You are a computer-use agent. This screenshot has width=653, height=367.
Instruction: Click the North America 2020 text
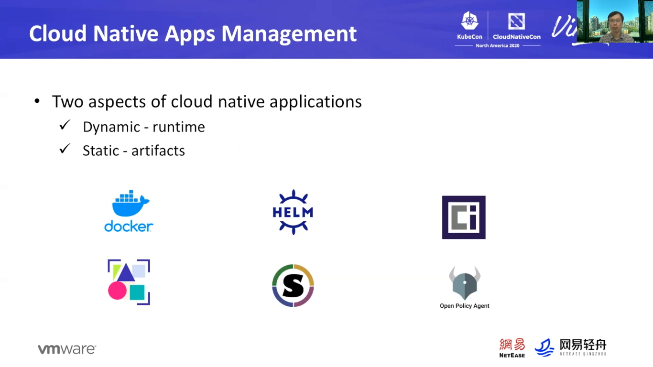497,45
